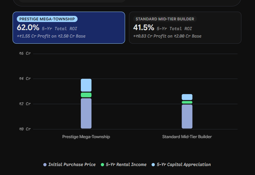The height and width of the screenshot is (175, 255).
Task: Select the Standard Mid-Tier Builder ROI card
Action: pyautogui.click(x=185, y=28)
